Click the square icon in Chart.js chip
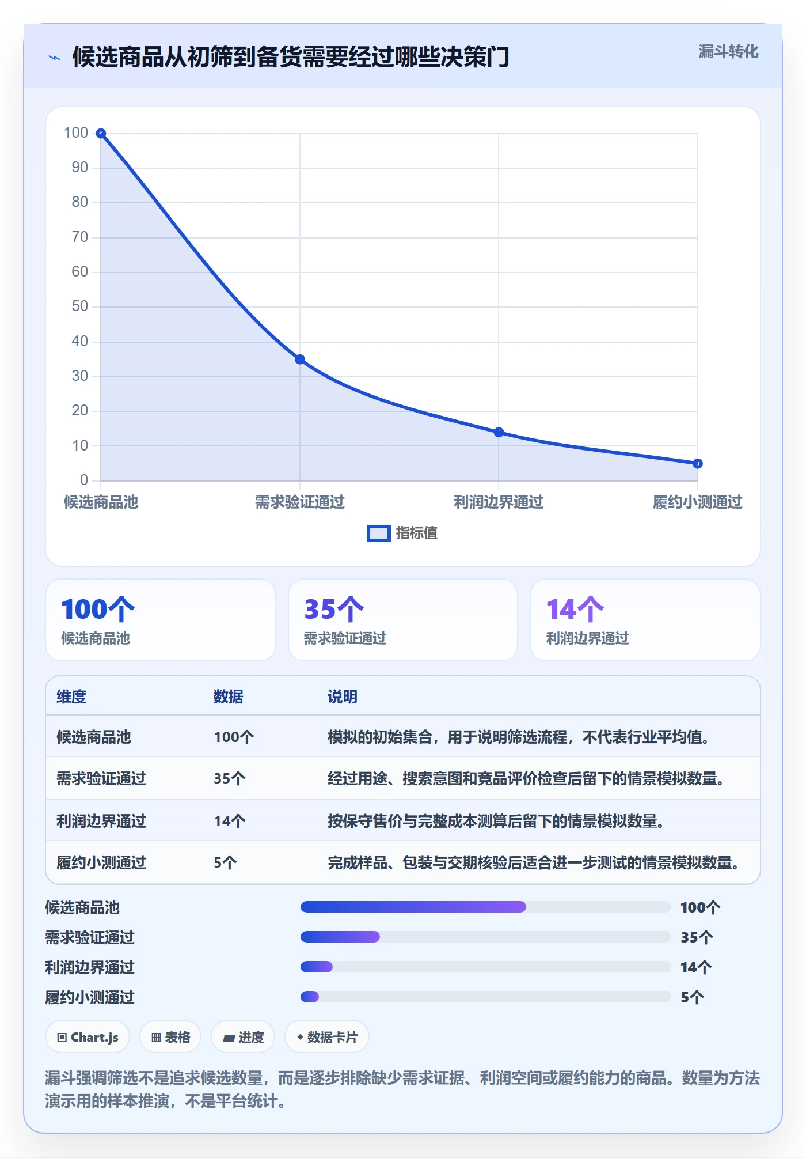 coord(62,1038)
